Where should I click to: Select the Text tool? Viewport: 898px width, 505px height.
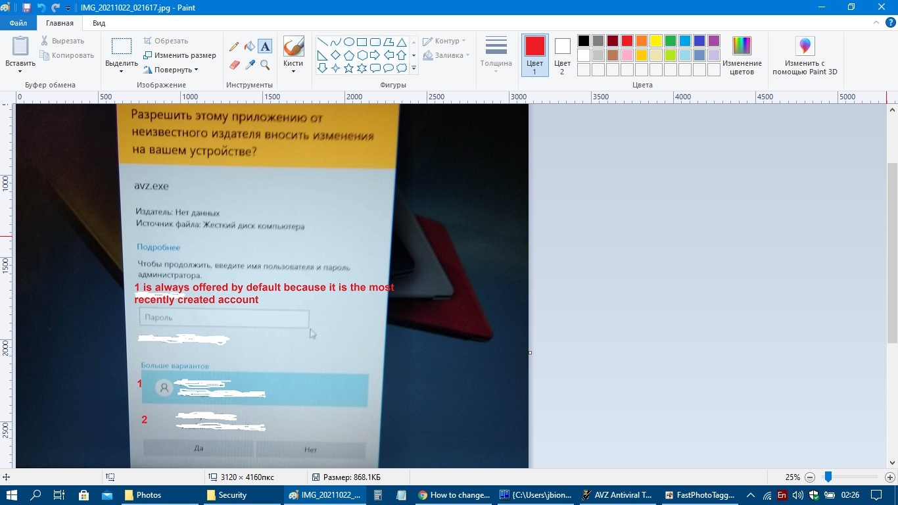click(265, 47)
